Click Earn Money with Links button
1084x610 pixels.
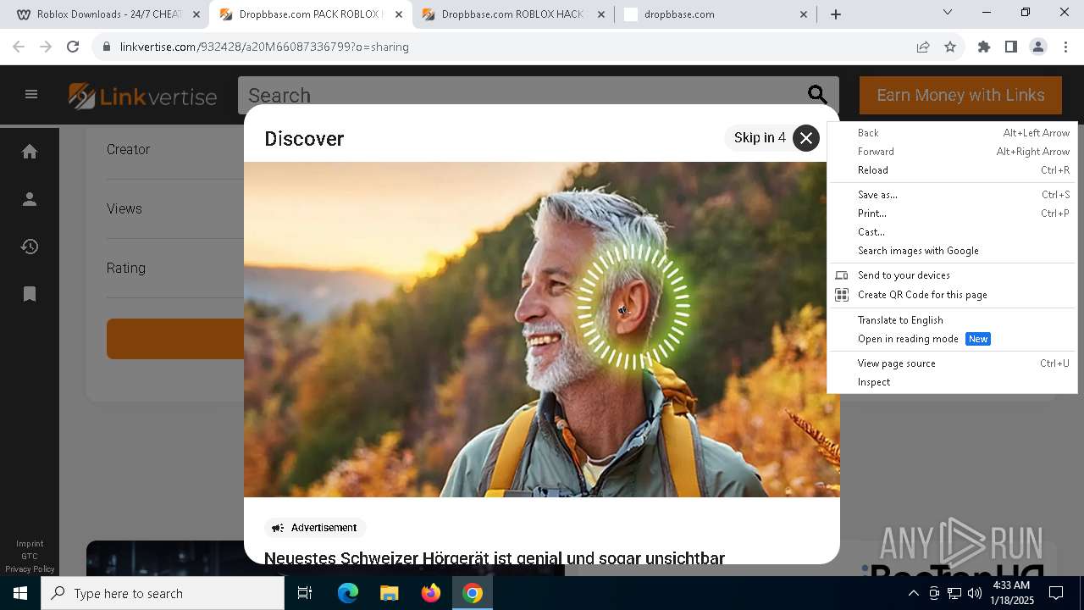[x=960, y=95]
